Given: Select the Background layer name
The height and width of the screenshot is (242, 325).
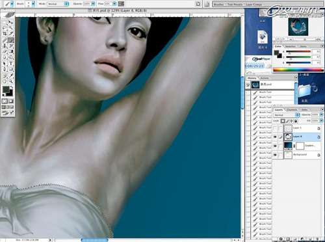Looking at the screenshot, I should 300,155.
